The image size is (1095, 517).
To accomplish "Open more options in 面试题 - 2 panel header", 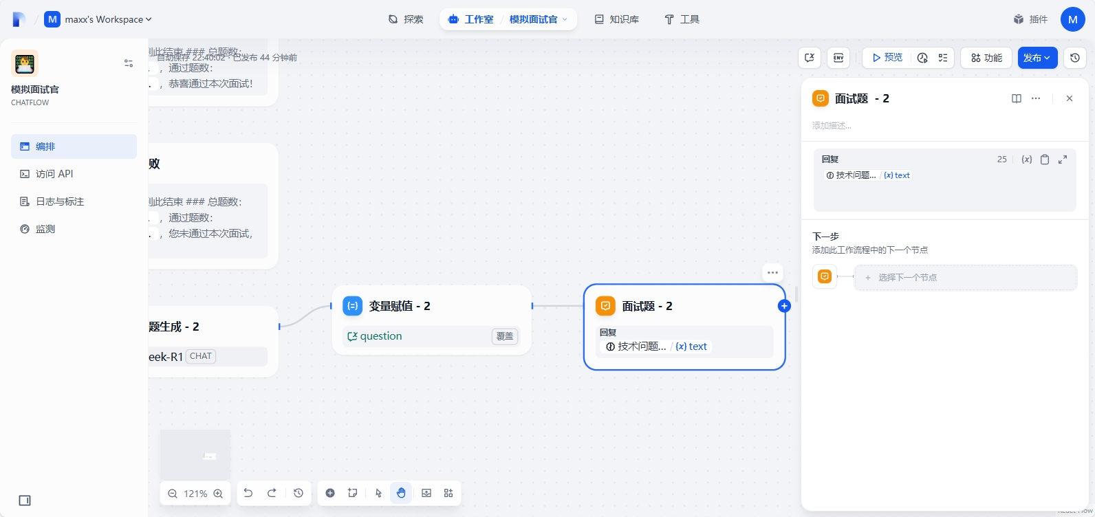I will tap(1036, 98).
